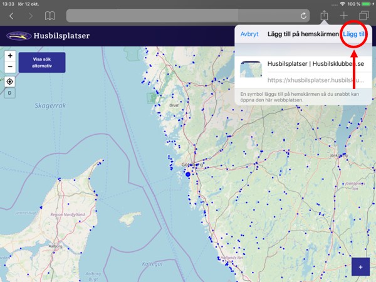Open the Safari bookmarks book icon
This screenshot has height=282, width=376.
pos(50,16)
